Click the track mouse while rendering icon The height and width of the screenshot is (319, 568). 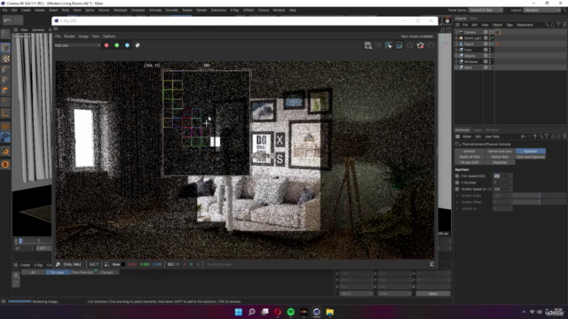pyautogui.click(x=389, y=45)
